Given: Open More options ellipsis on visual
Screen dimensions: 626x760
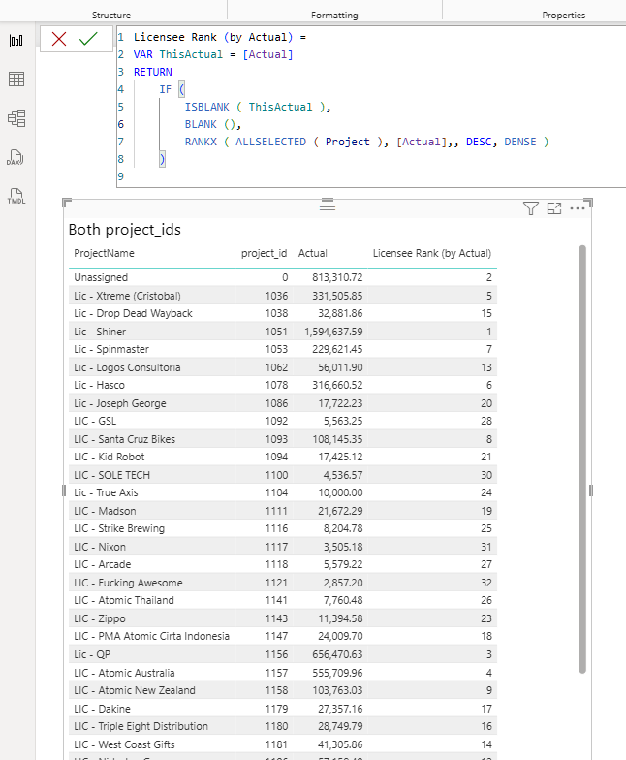Looking at the screenshot, I should (578, 208).
